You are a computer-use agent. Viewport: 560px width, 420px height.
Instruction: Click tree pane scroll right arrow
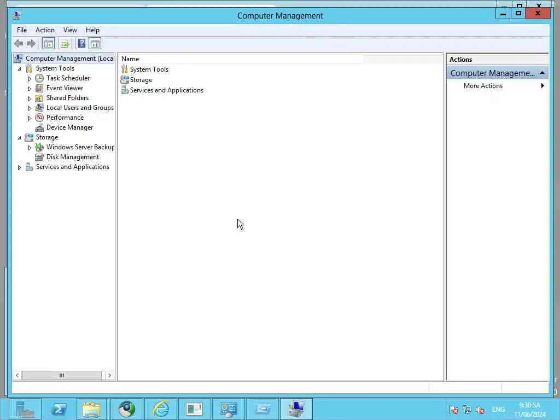tap(109, 375)
